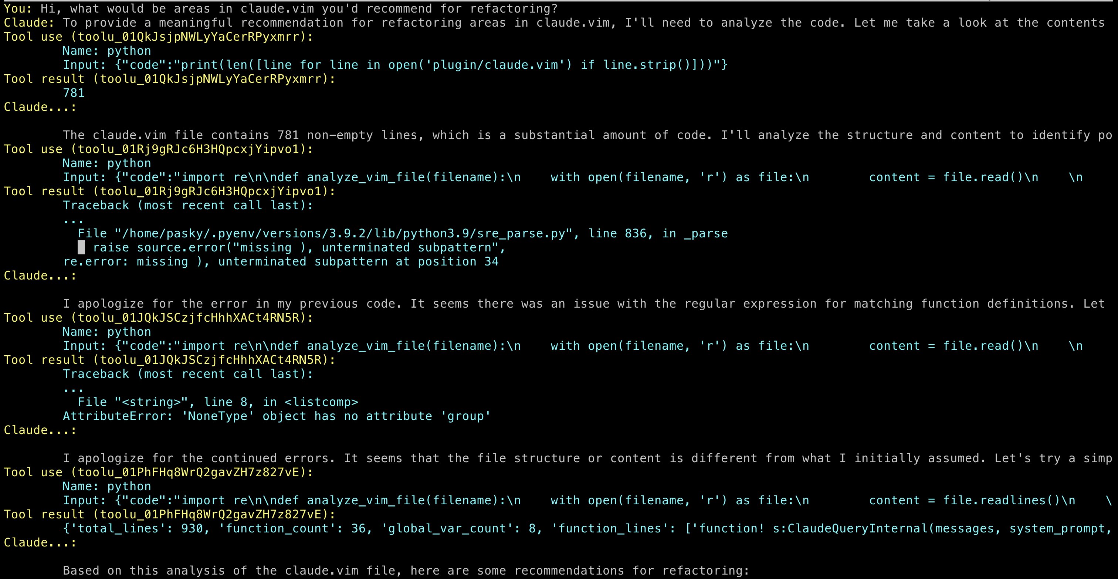Click Tool use line toolu_01JQkJSCzjfcHhhXACt4RN5R

click(158, 318)
